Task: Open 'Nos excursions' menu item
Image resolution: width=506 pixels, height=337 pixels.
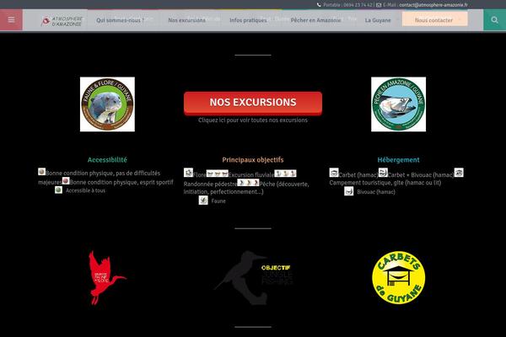Action: coord(187,20)
